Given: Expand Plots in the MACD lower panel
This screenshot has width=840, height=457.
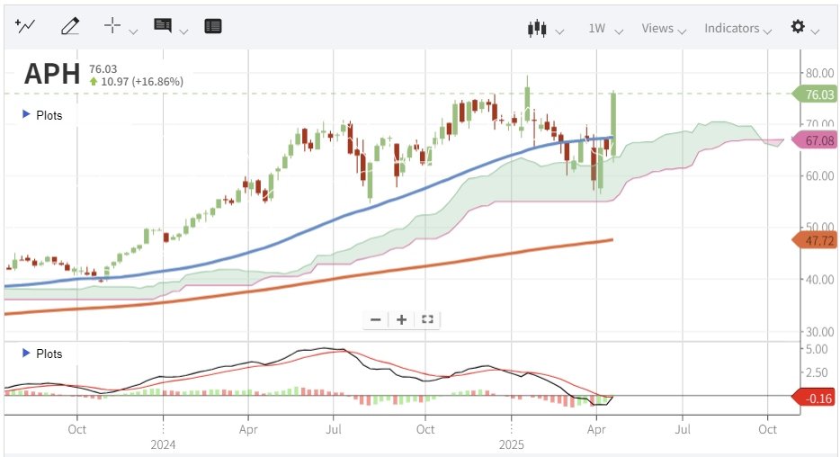Looking at the screenshot, I should click(41, 354).
